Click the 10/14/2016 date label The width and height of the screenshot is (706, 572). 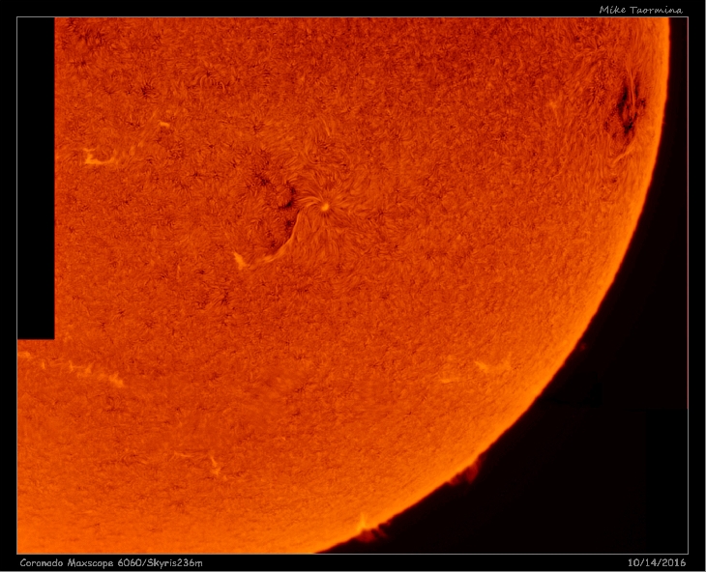(x=656, y=562)
